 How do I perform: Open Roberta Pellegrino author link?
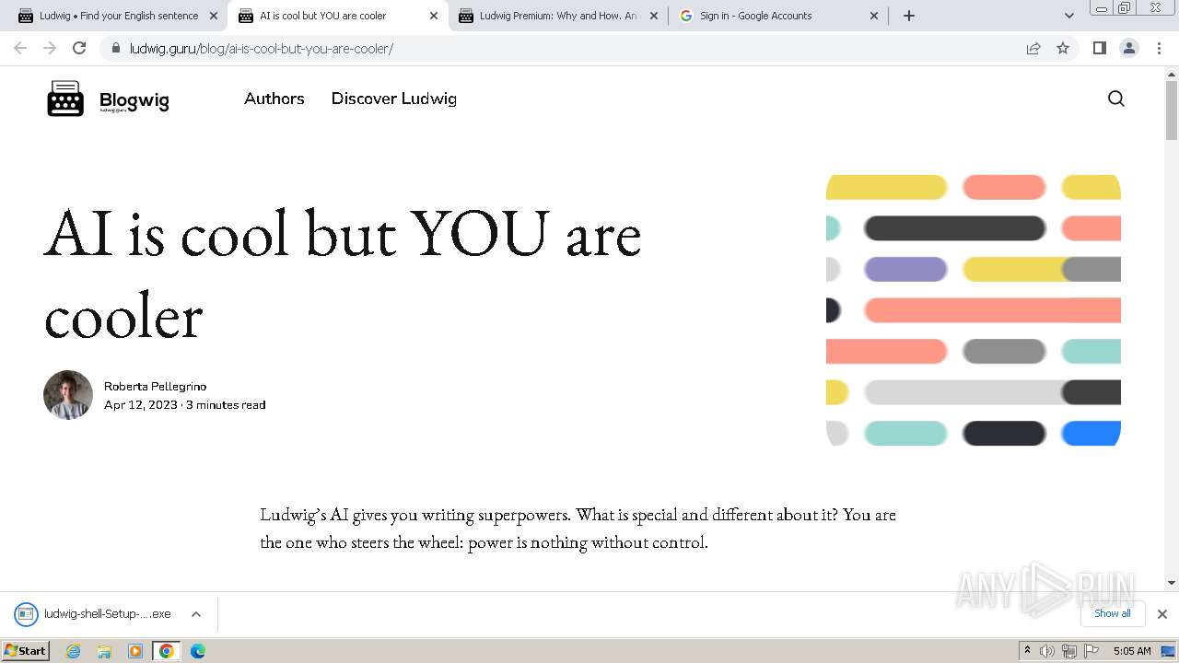click(155, 387)
